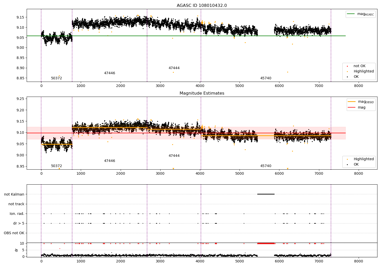Viewport: 381px width, 267px height.
Task: Click the orange mag OBSID line sample in legend
Action: coord(352,102)
